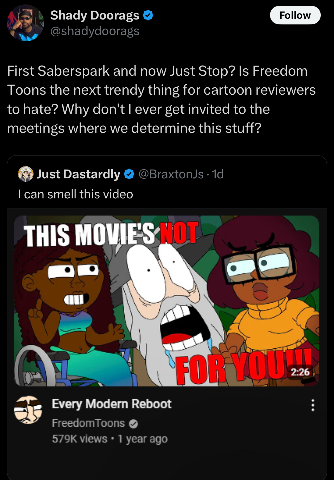The image size is (334, 480).
Task: Open the Shady Doorags display name
Action: [x=95, y=15]
